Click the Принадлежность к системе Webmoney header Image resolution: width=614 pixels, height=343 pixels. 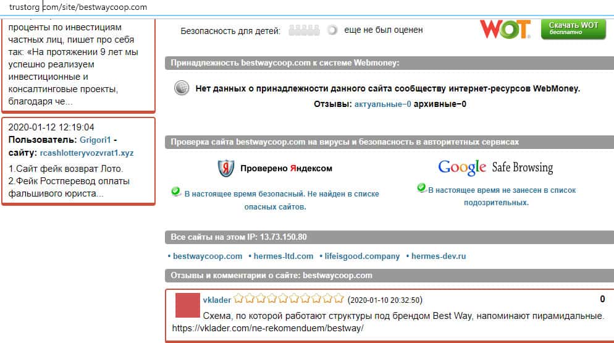(389, 63)
